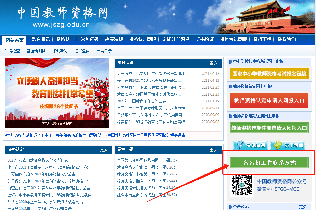This screenshot has height=210, width=316.
Task: Open 北京市2021年春季第二次中小学教师资格认定公告
Action: point(49,167)
